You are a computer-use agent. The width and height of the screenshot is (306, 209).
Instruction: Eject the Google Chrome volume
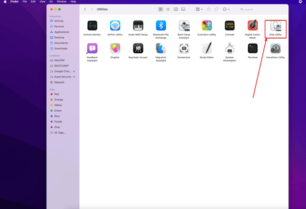74,71
